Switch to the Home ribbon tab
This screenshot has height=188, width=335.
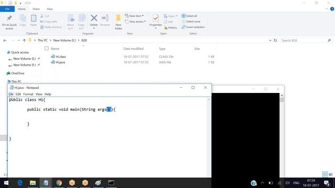pyautogui.click(x=21, y=9)
